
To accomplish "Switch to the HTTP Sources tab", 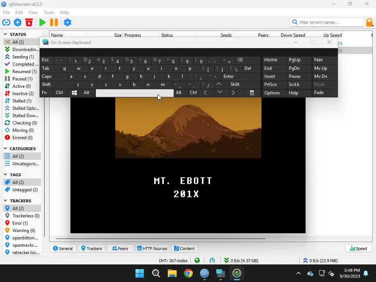I will coord(152,249).
